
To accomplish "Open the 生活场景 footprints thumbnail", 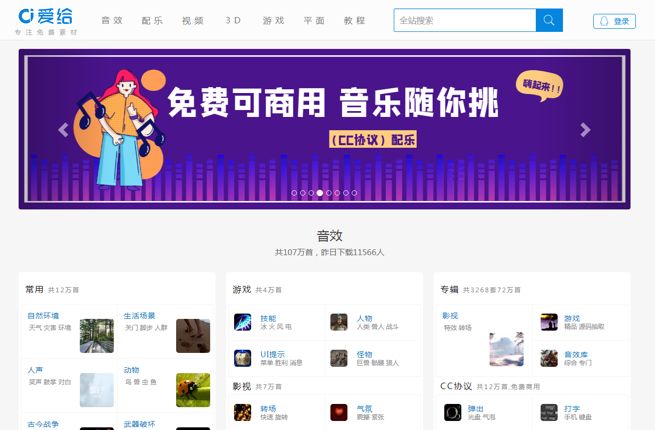I will coord(193,336).
